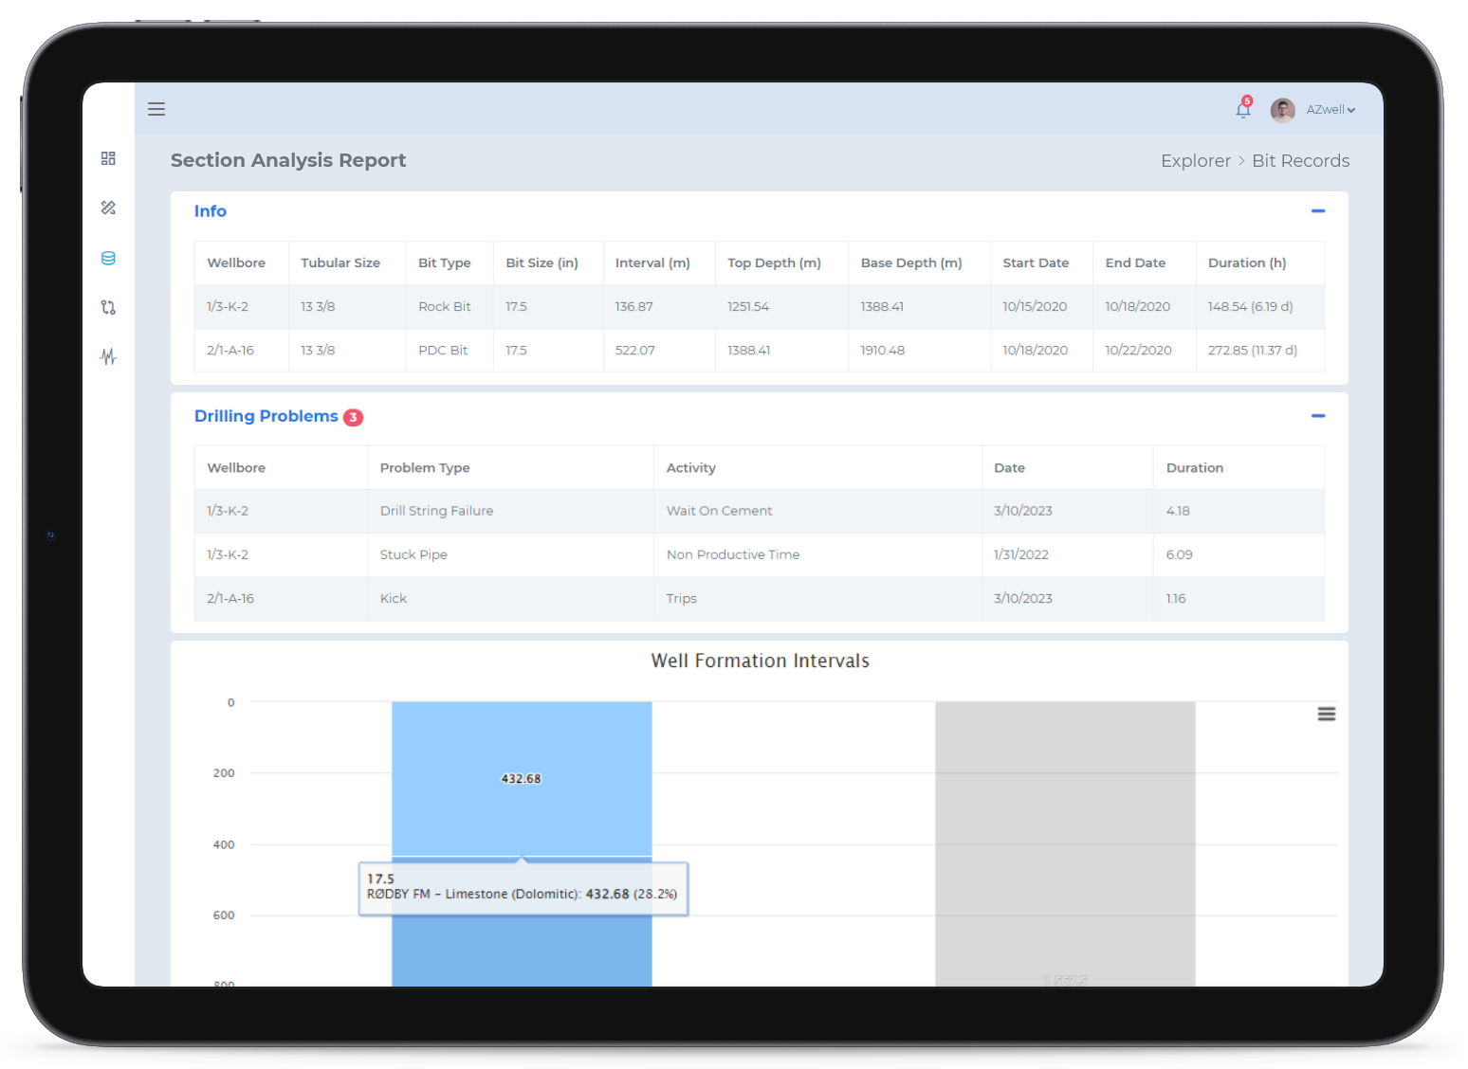Screen dimensions: 1468x1069
Task: Select the design tools sidebar icon
Action: click(108, 208)
